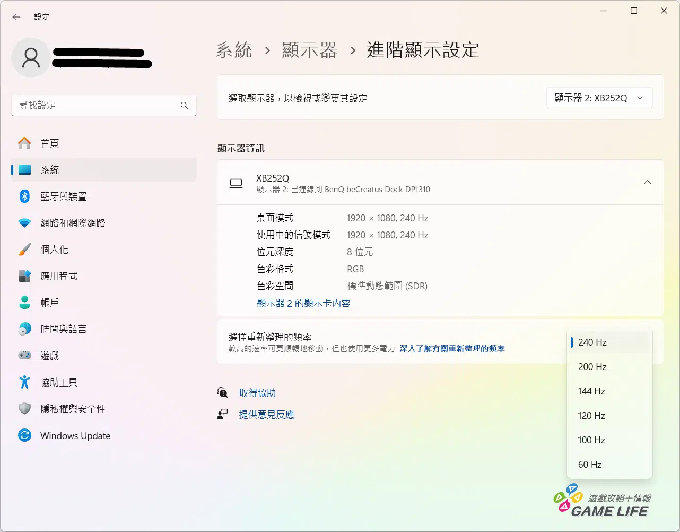Image resolution: width=680 pixels, height=532 pixels.
Task: Open 藍牙與裝置 Bluetooth icon
Action: (24, 196)
